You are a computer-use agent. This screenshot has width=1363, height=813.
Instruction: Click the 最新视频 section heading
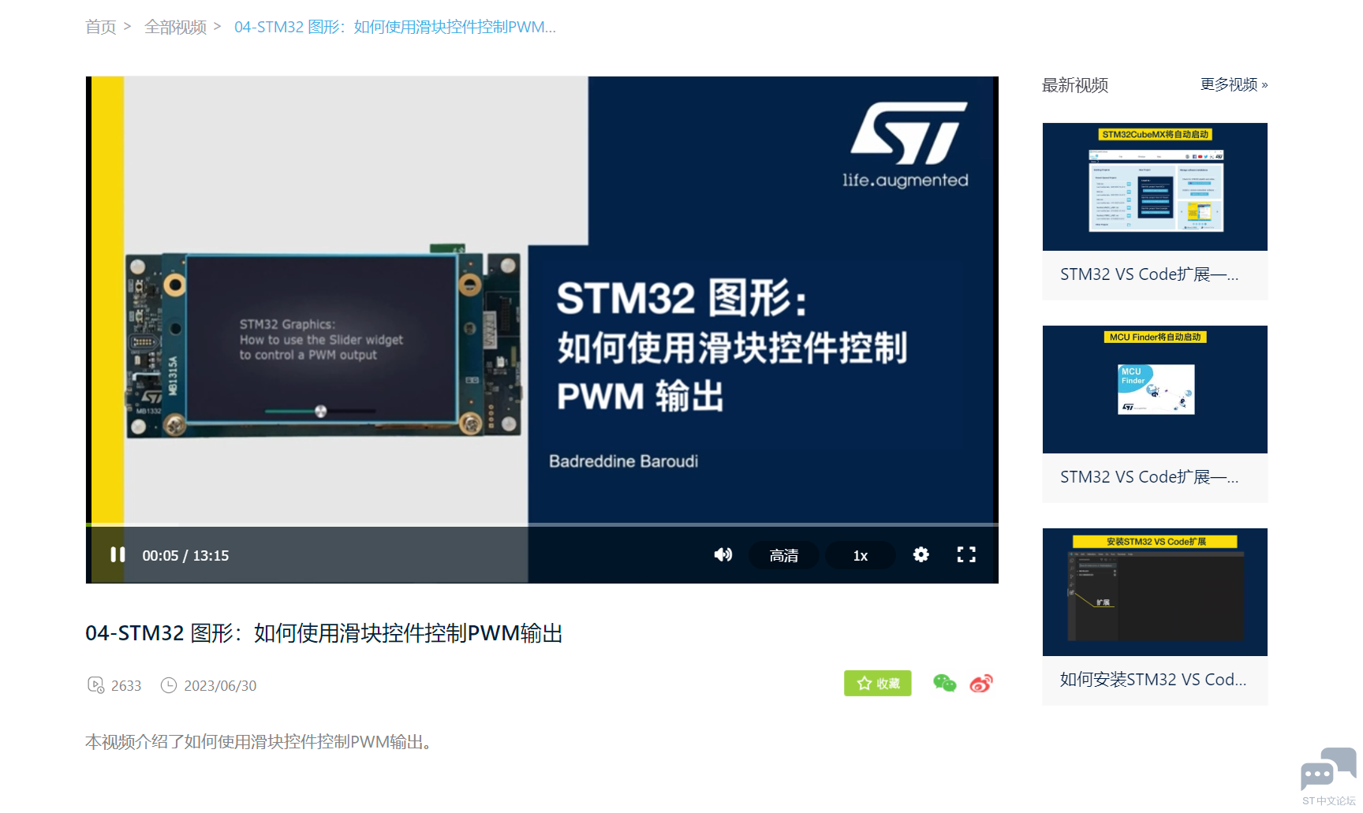[x=1075, y=85]
